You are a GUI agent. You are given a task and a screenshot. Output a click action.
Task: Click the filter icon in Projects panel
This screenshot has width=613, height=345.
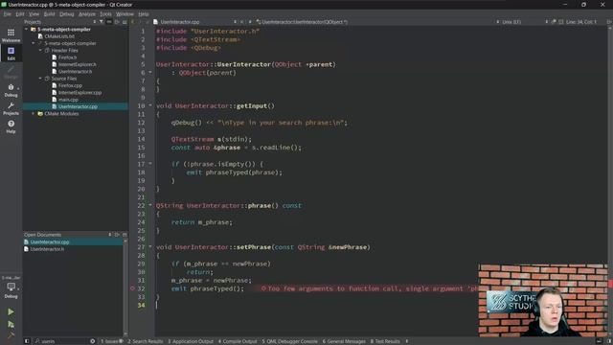(102, 22)
